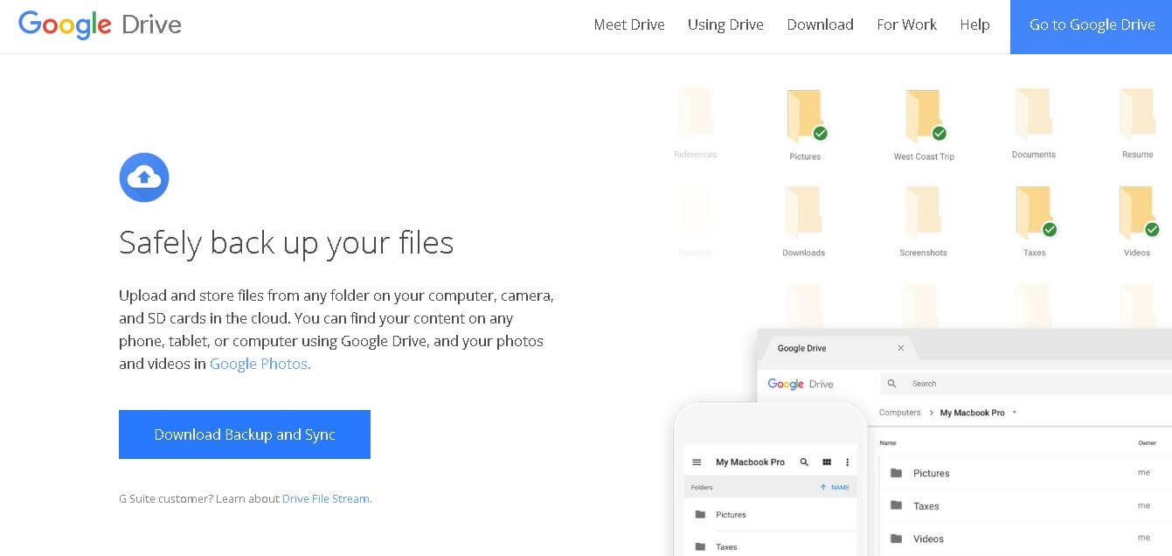Toggle NAME sort order in phone mockup
Image resolution: width=1172 pixels, height=556 pixels.
(x=835, y=488)
